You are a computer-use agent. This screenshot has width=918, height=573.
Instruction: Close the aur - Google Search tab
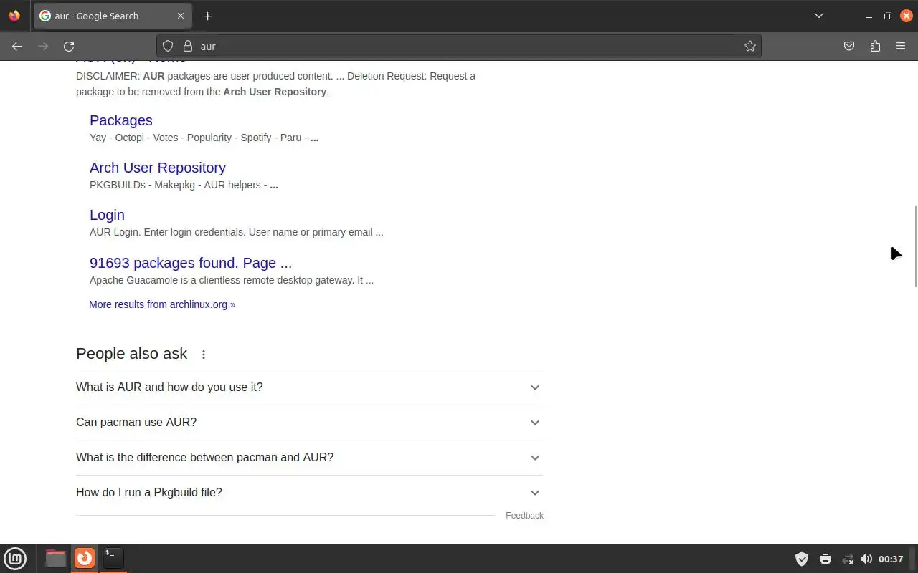[x=181, y=16]
